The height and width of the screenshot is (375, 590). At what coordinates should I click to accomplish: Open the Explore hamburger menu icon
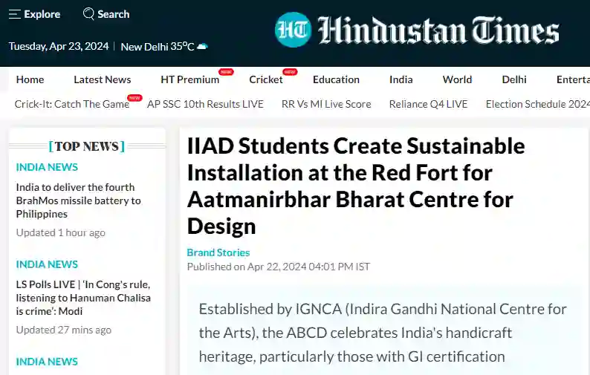15,14
